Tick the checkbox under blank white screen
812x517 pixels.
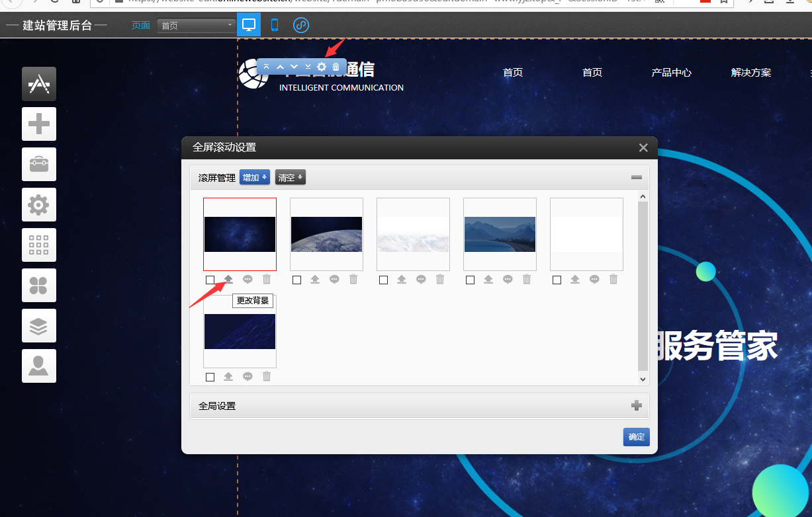coord(557,280)
